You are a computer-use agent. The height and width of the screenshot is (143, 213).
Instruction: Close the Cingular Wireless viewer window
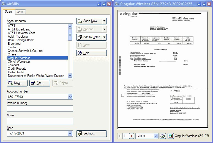pyautogui.click(x=209, y=4)
